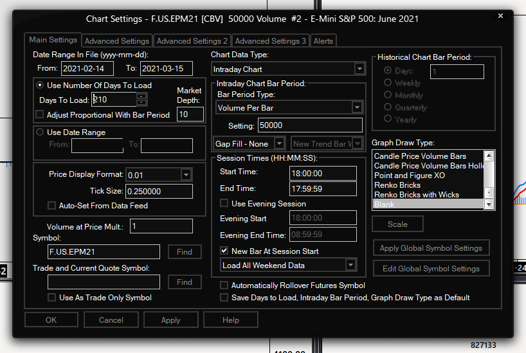
Task: Open the Gap Fill - None dropdown
Action: (x=279, y=143)
